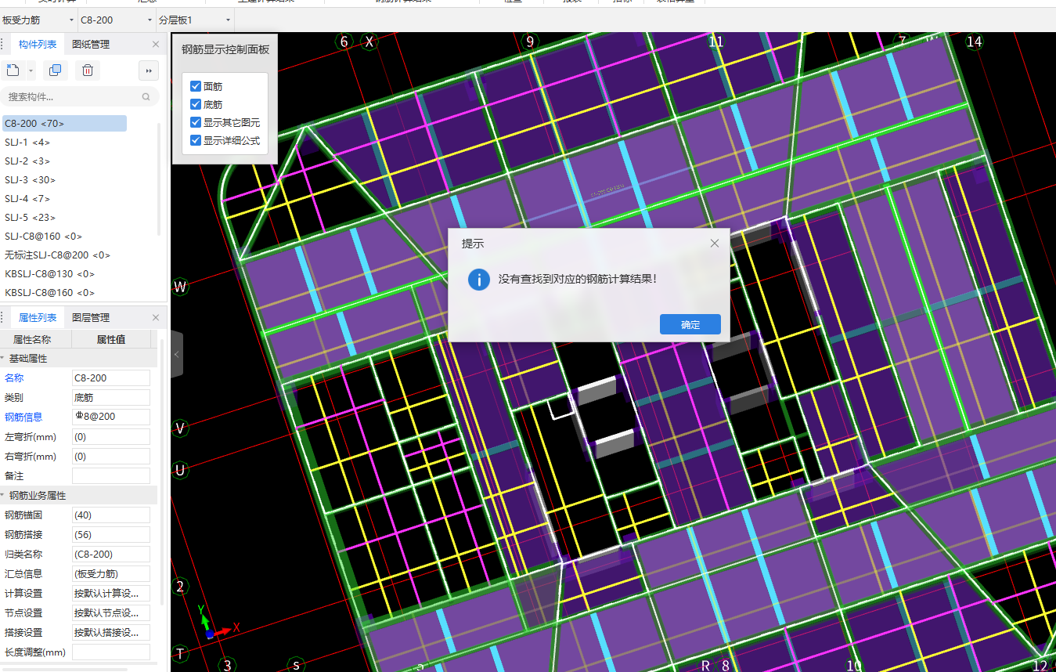This screenshot has height=672, width=1056.
Task: Select the SLJ-4 <7> component
Action: [27, 198]
